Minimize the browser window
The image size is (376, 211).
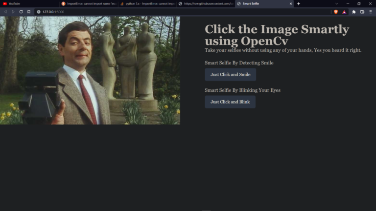pyautogui.click(x=348, y=3)
